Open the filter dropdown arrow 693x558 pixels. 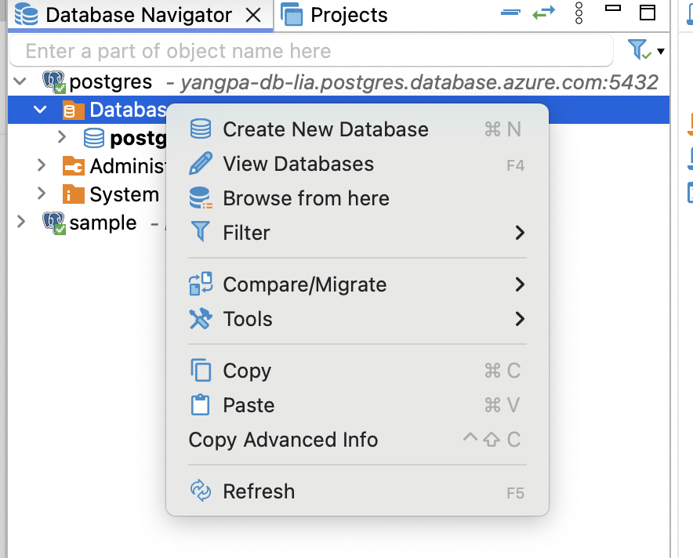pyautogui.click(x=661, y=51)
